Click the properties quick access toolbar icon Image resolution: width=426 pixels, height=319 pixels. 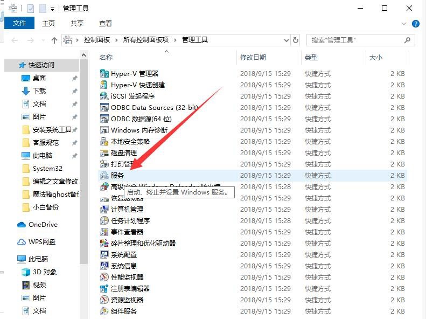coord(31,9)
